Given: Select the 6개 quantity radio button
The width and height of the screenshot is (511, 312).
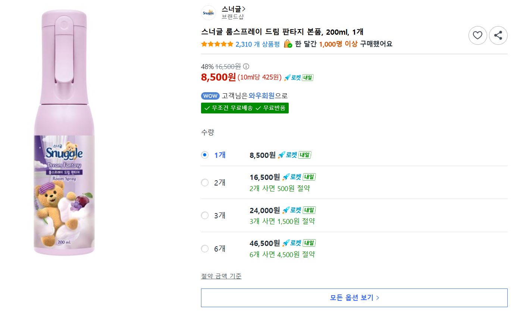Looking at the screenshot, I should click(205, 249).
